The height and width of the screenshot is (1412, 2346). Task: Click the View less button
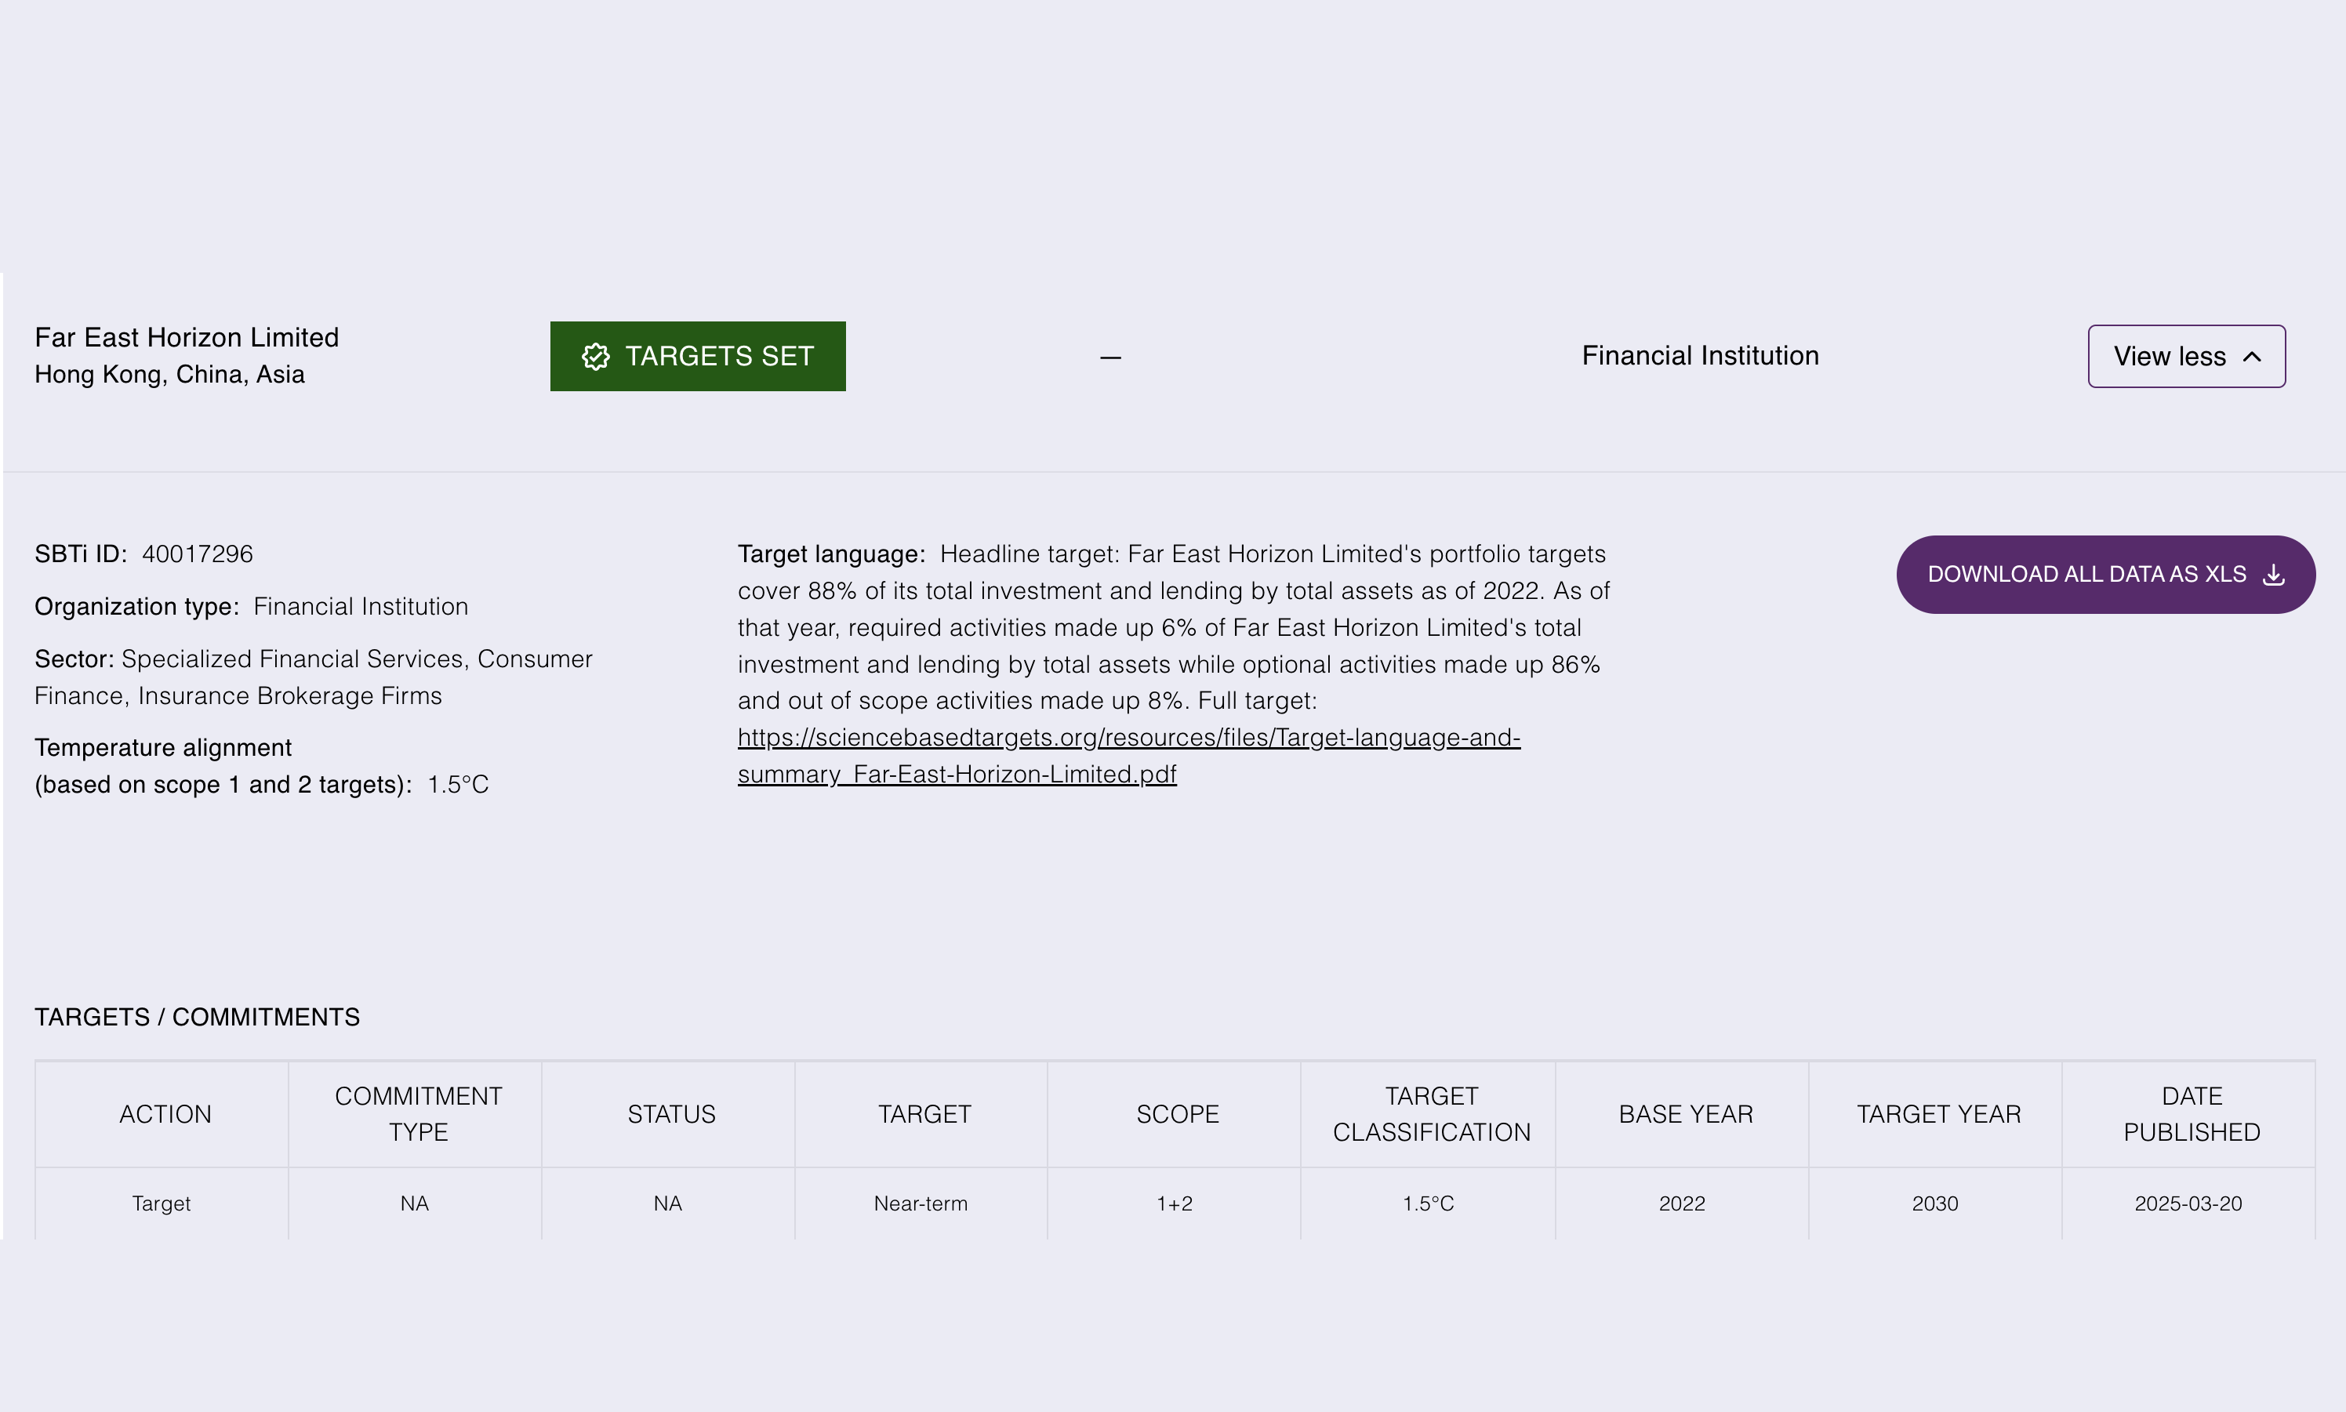2185,357
